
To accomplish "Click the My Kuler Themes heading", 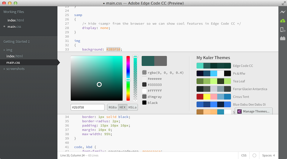I will click(213, 58).
